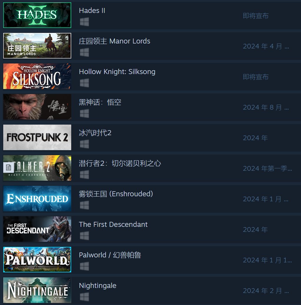Screen dimensions: 301x305
Task: Click the Windows icon under 冰汽时代2
Action: pyautogui.click(x=84, y=144)
